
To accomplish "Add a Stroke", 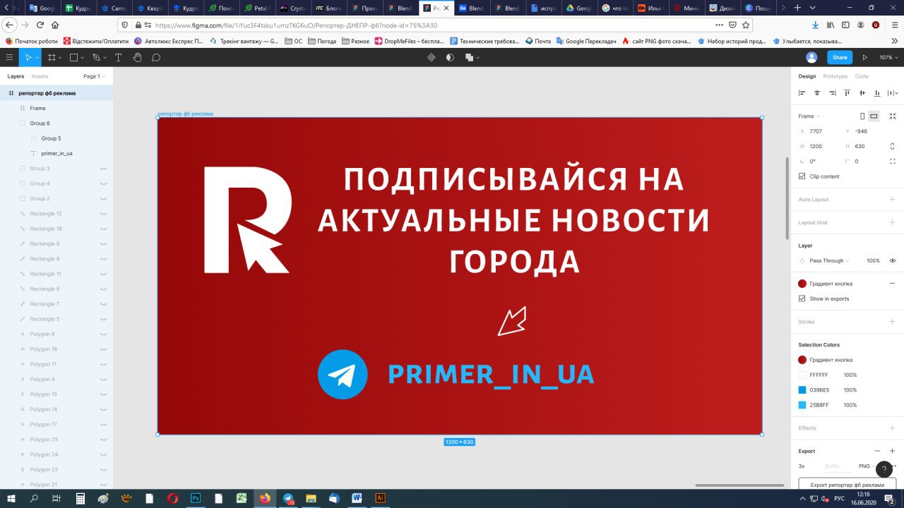I will 893,321.
